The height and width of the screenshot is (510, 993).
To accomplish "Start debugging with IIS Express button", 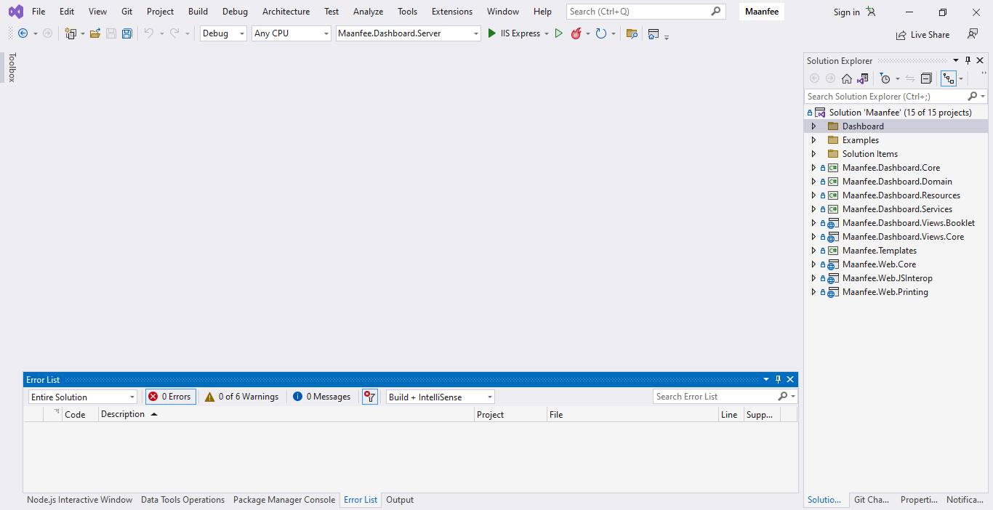I will click(x=514, y=33).
